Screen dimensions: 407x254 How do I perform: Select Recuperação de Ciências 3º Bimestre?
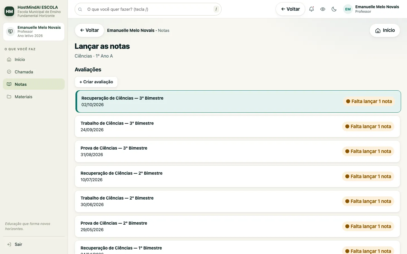(x=238, y=101)
